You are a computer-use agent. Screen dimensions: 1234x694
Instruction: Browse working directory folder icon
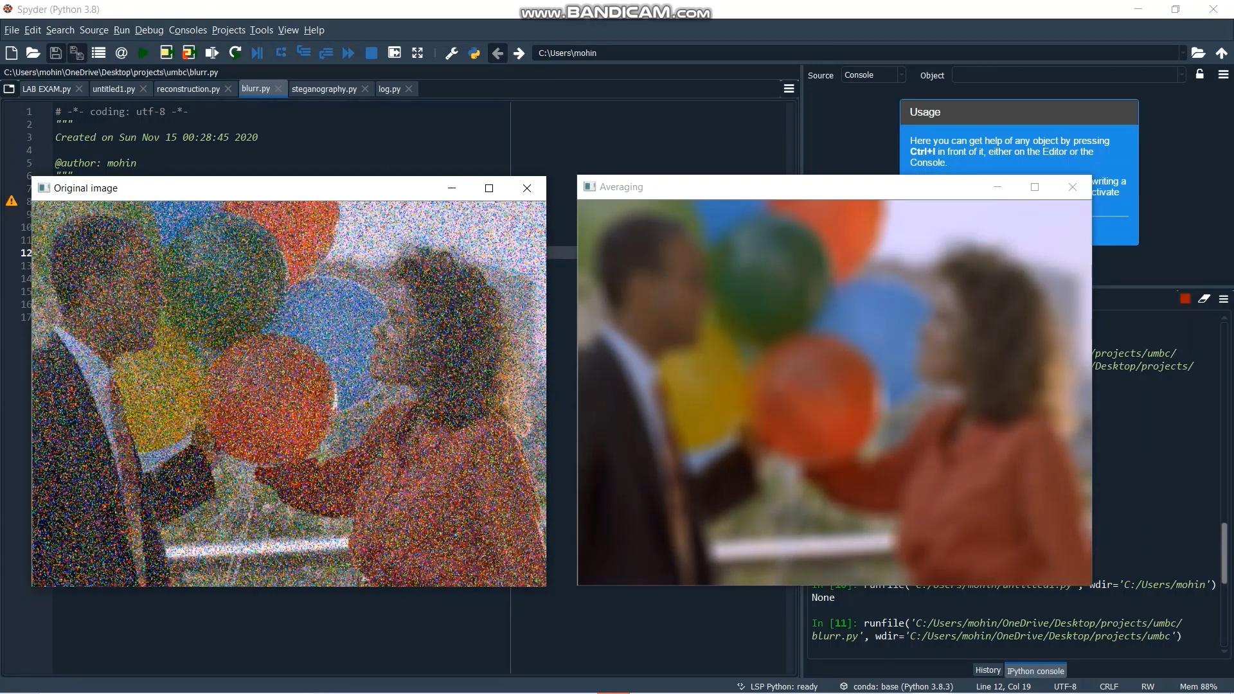point(1198,53)
